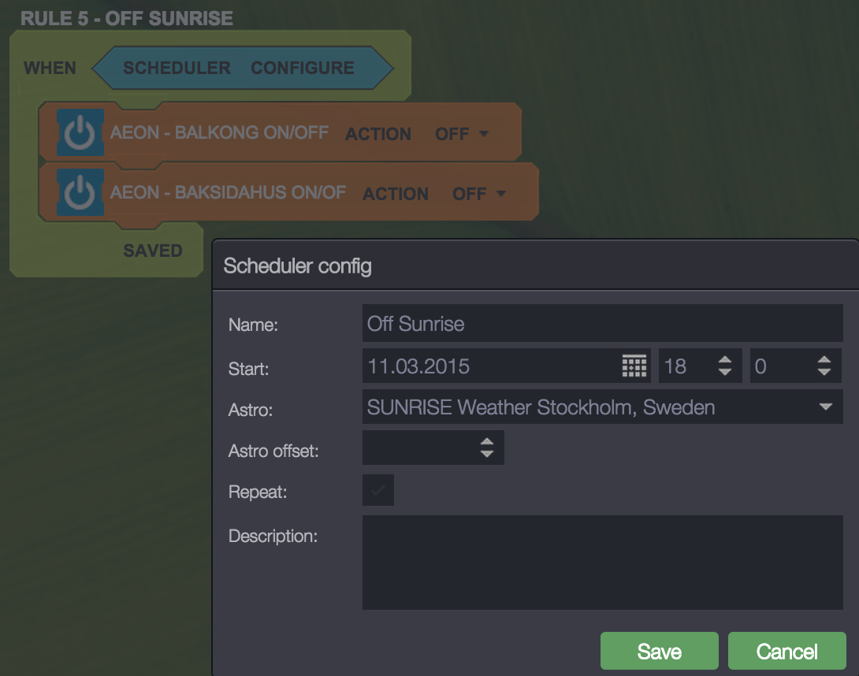This screenshot has width=859, height=676.
Task: Decrease the Astro offset value
Action: (x=487, y=455)
